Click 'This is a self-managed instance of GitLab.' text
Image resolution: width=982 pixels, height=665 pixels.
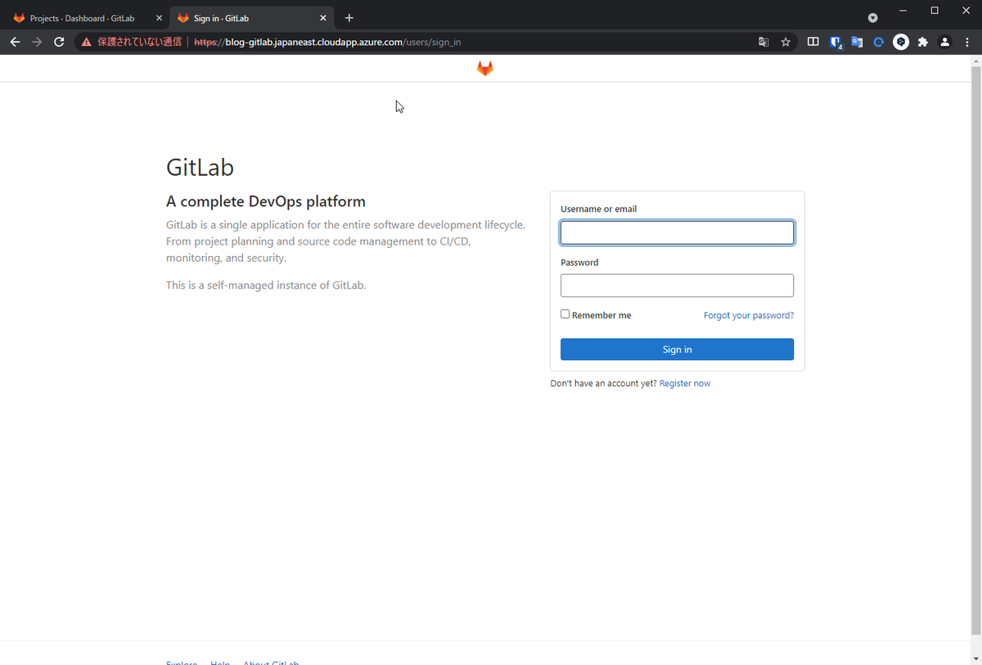266,285
